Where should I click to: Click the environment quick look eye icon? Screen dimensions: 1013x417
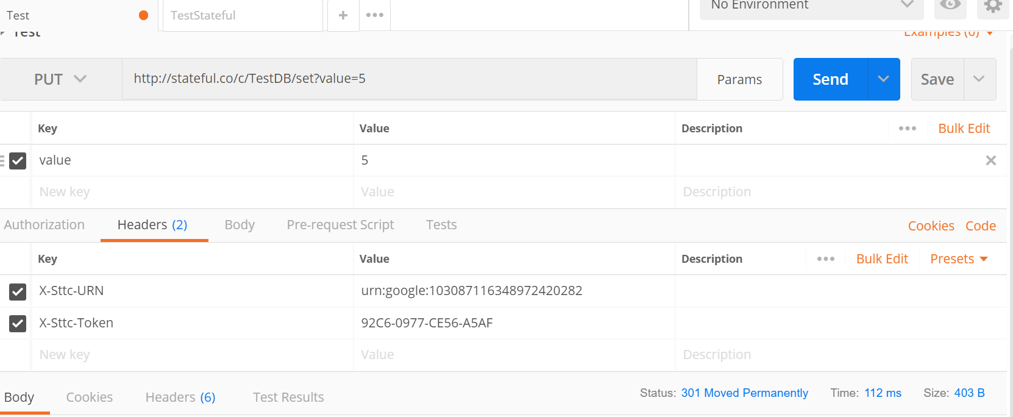point(950,5)
